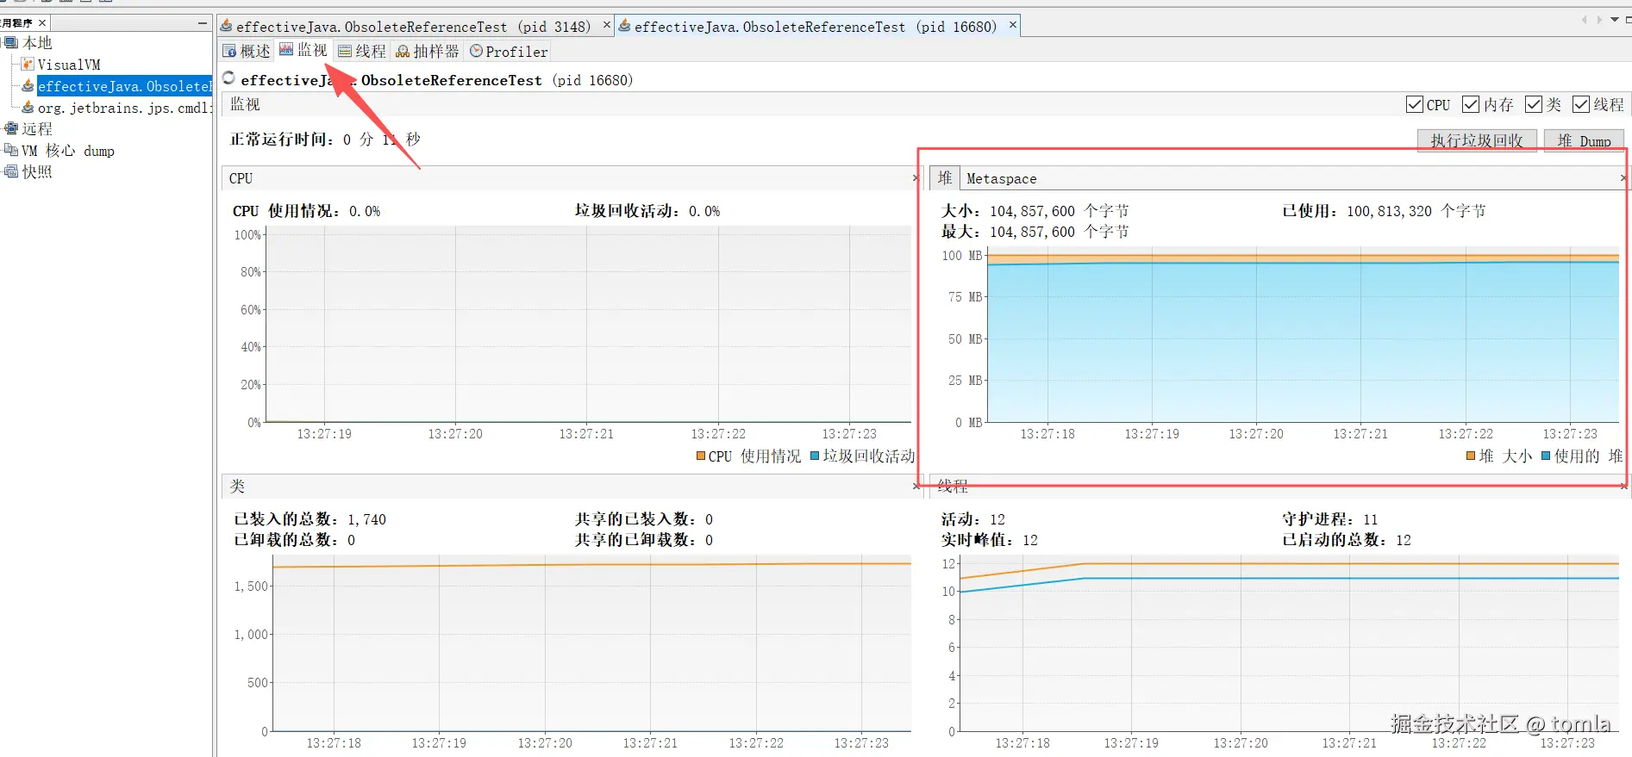The height and width of the screenshot is (757, 1632).
Task: Click the 守护进程: 11 text
Action: pos(1330,519)
